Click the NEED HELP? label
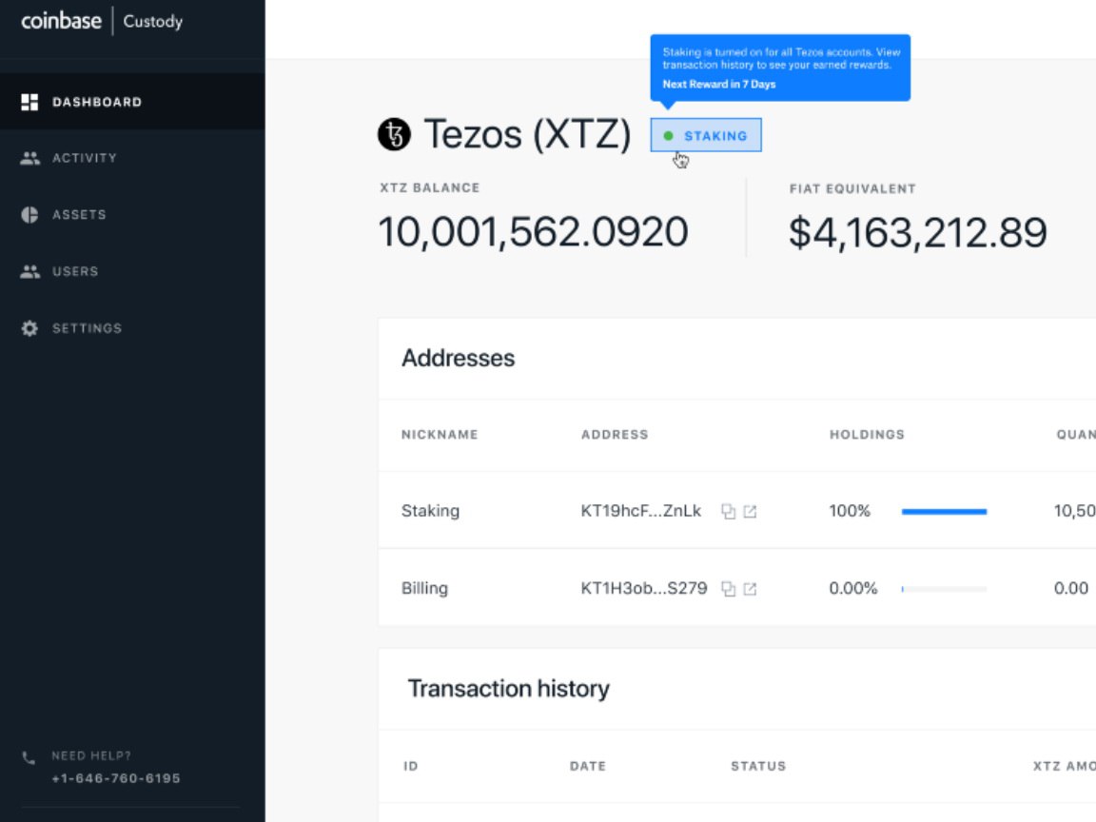1096x822 pixels. (91, 755)
